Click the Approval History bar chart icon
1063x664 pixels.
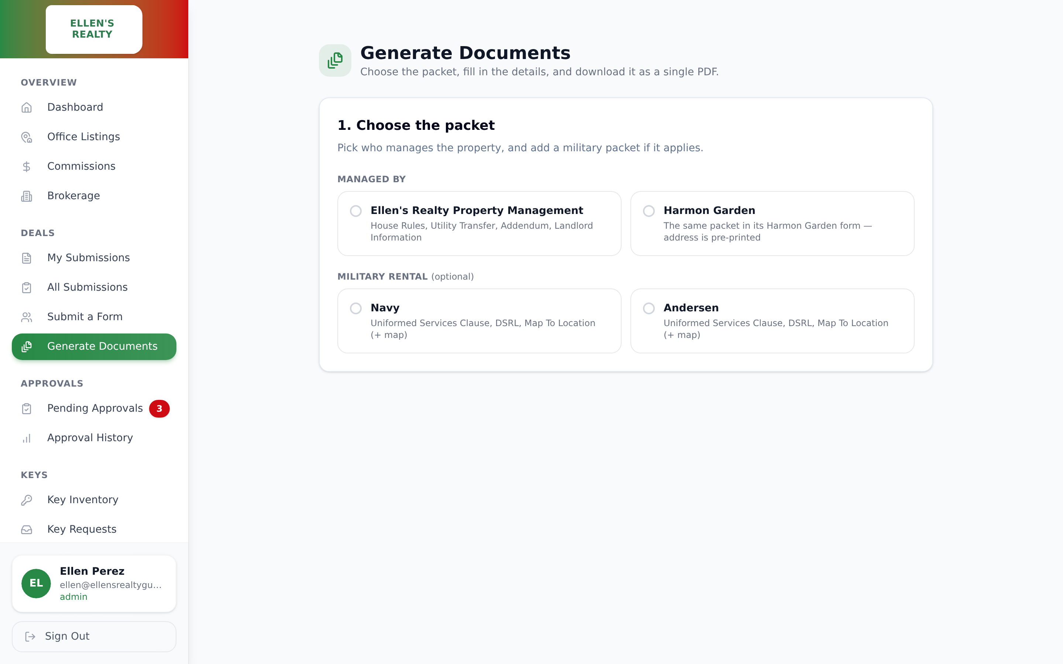[27, 438]
